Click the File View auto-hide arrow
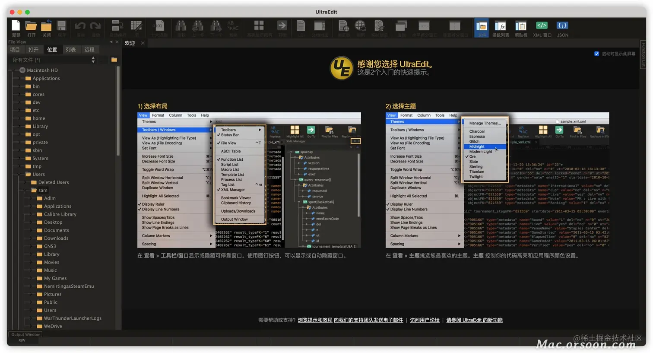 pos(111,42)
